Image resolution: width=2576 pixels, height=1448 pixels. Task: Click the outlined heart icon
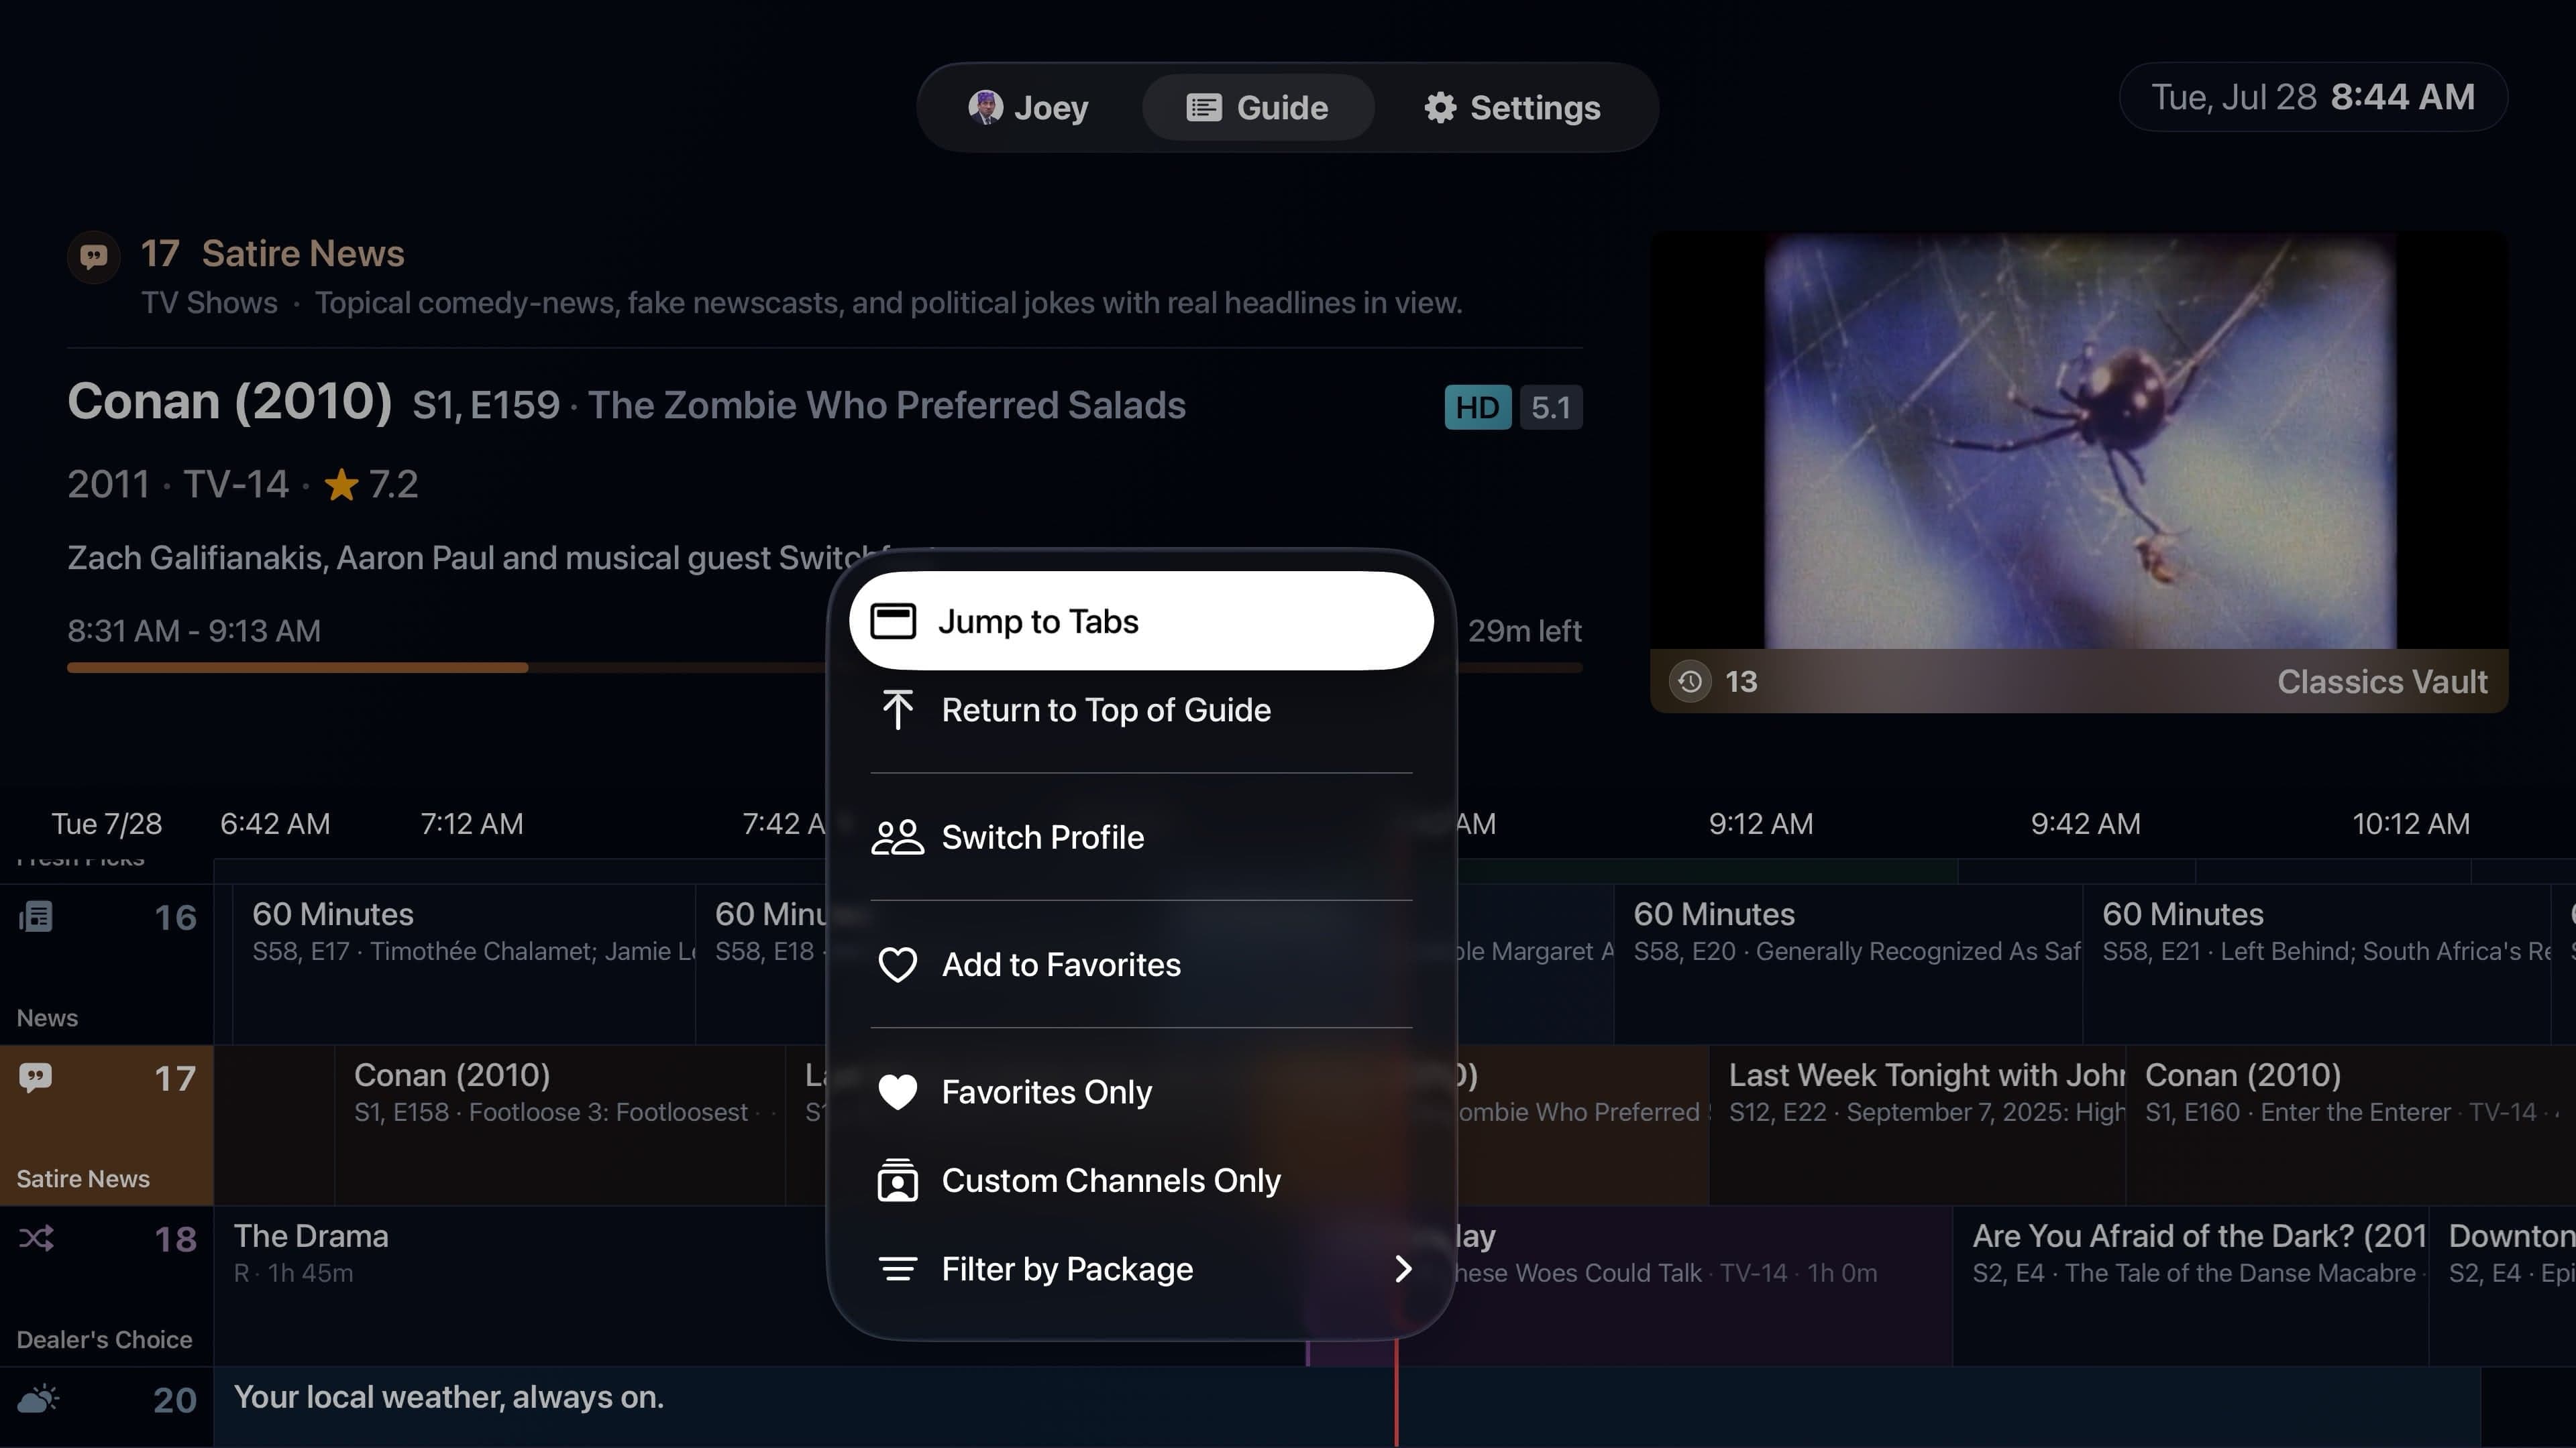coord(897,965)
